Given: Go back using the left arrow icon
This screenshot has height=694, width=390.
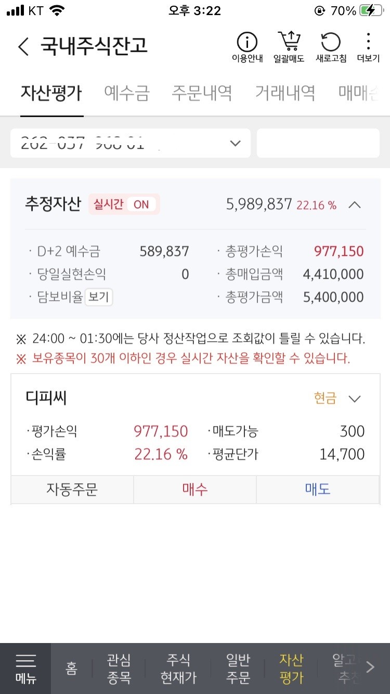Looking at the screenshot, I should [x=23, y=46].
